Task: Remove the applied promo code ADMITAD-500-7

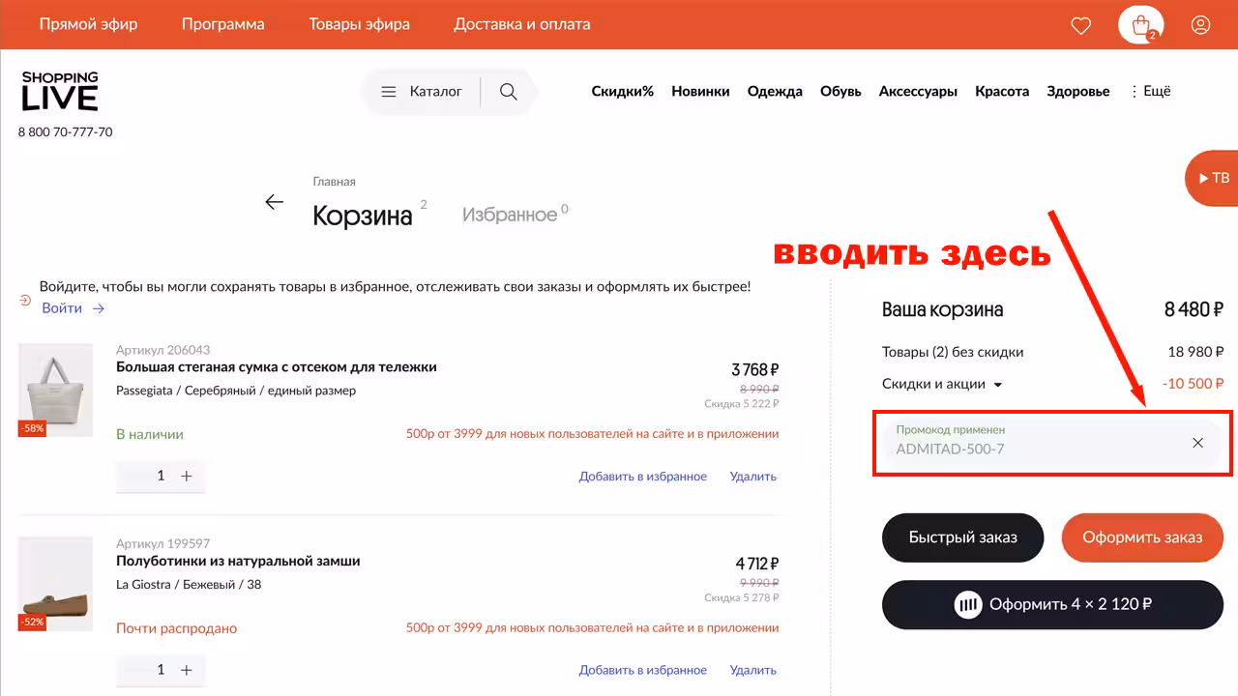Action: (1197, 443)
